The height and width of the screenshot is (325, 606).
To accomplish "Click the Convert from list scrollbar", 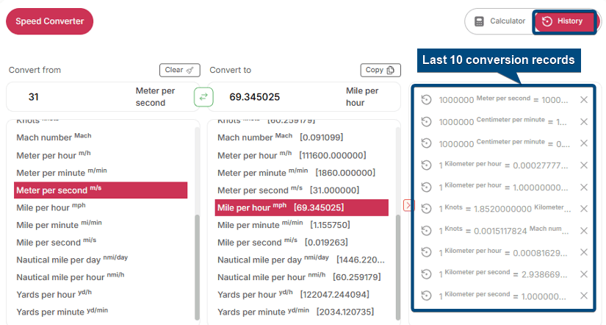I will click(197, 265).
